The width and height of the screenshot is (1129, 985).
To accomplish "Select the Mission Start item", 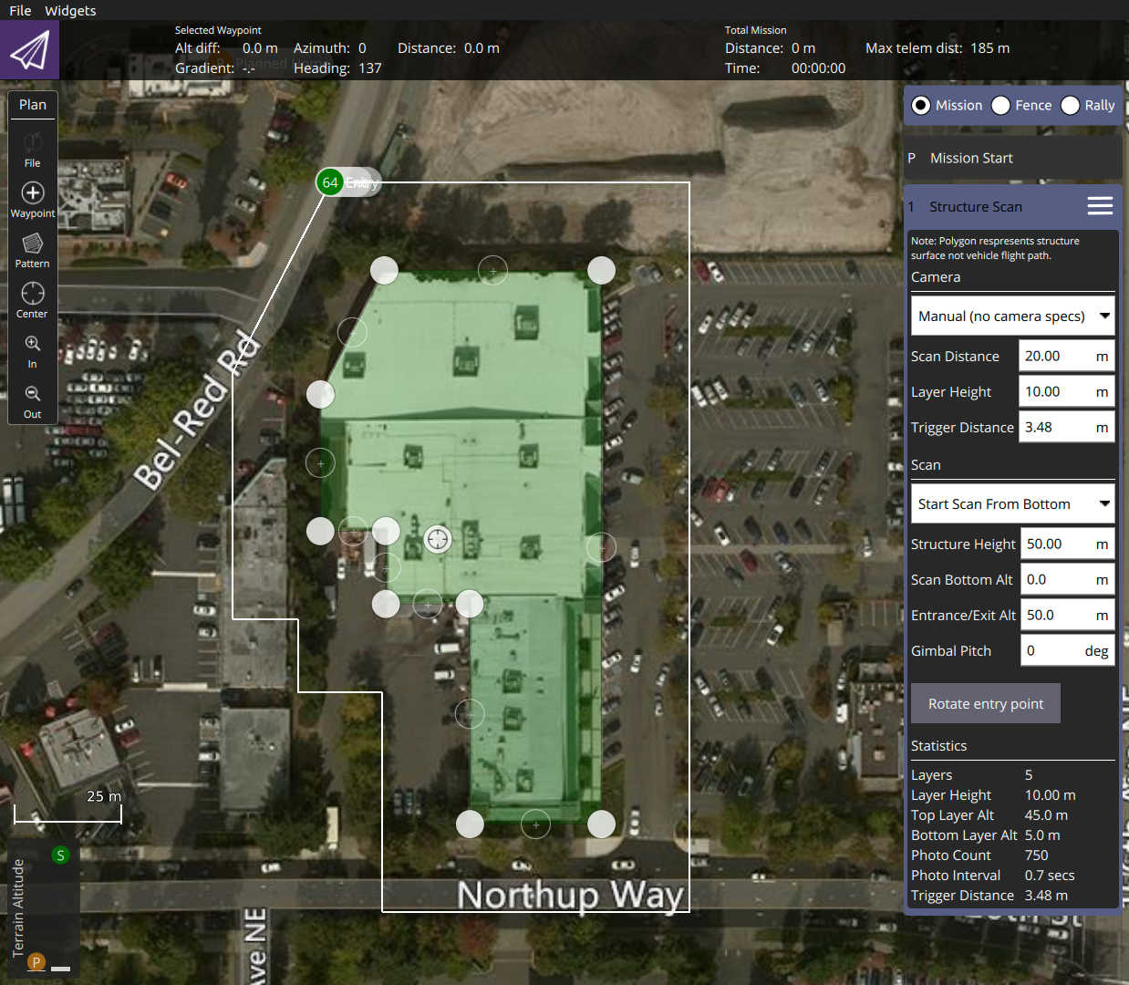I will tap(971, 158).
